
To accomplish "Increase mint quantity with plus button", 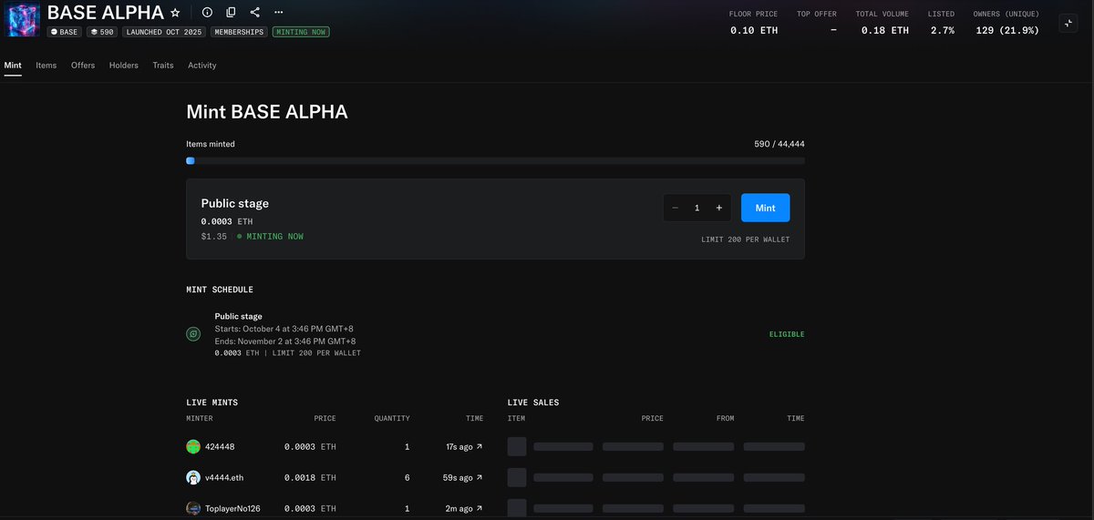I will pyautogui.click(x=719, y=208).
